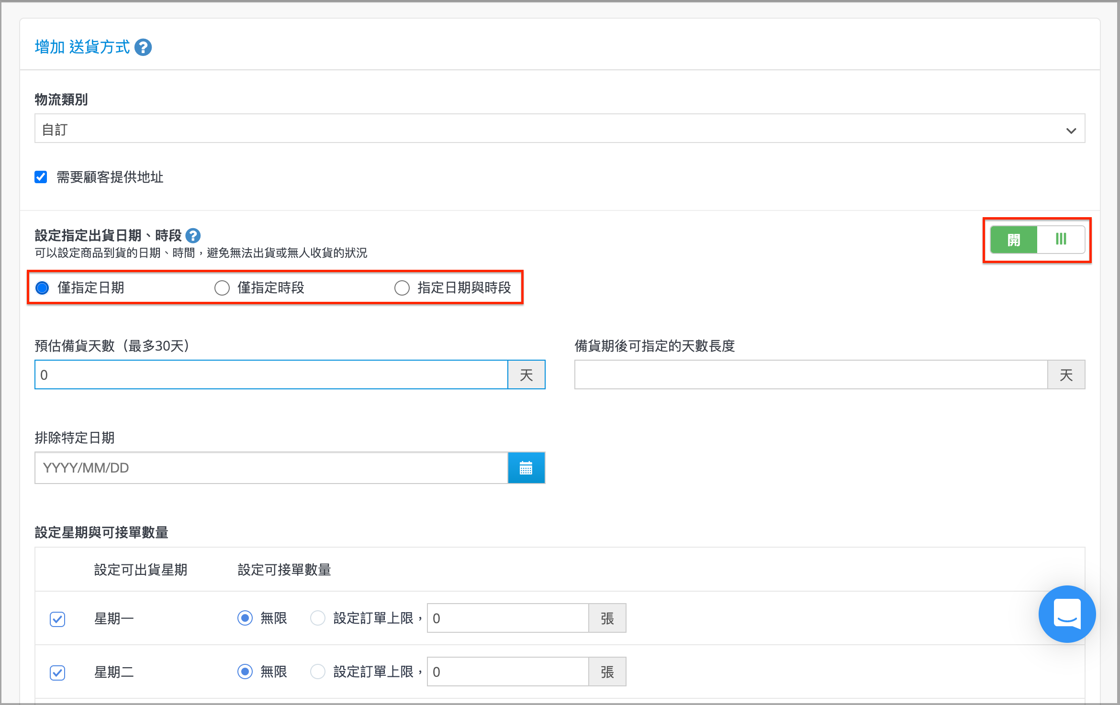Select 僅指定日期 radio option
Screen dimensions: 1120x705
[42, 287]
